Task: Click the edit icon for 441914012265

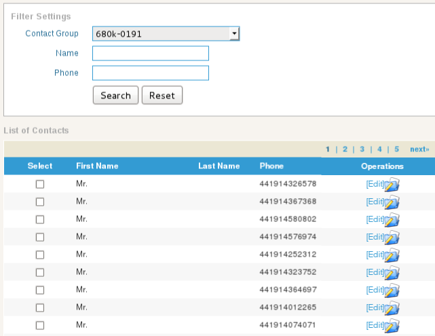Action: 392,307
